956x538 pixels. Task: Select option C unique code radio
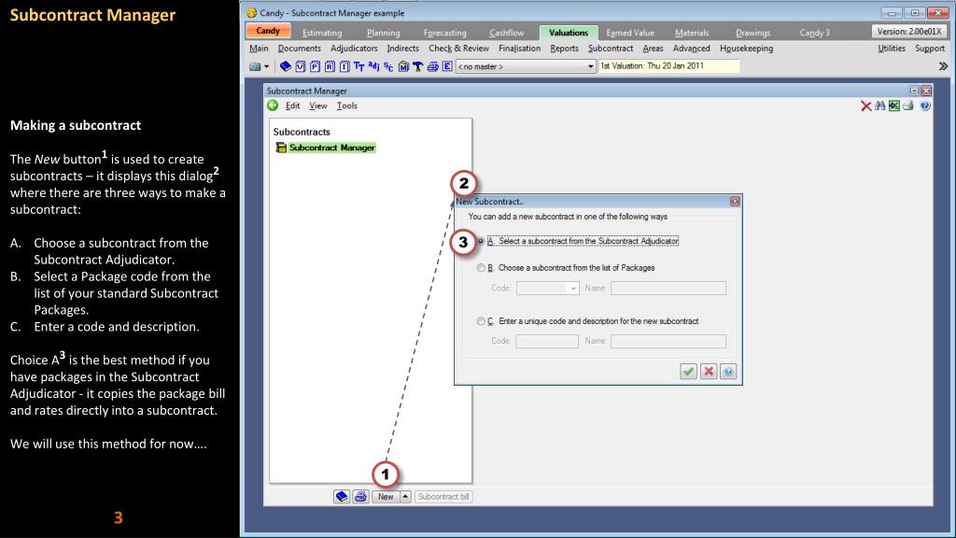coord(481,321)
